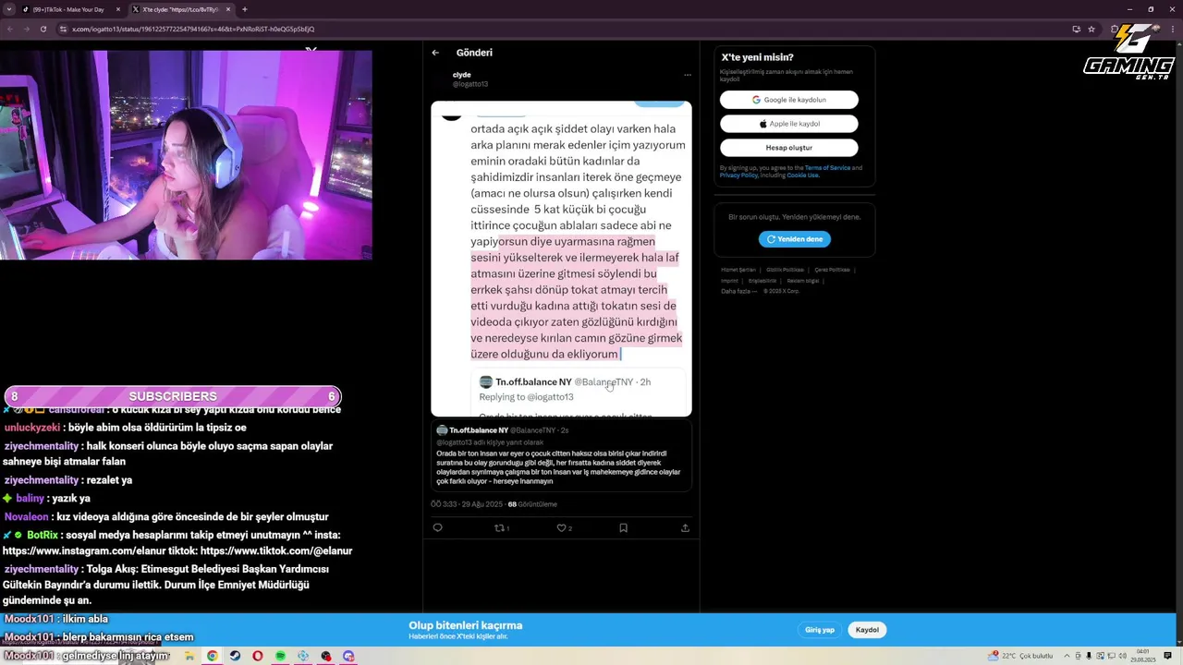Open Chrome three-dot menu
Viewport: 1183px width, 665px height.
point(1172,29)
